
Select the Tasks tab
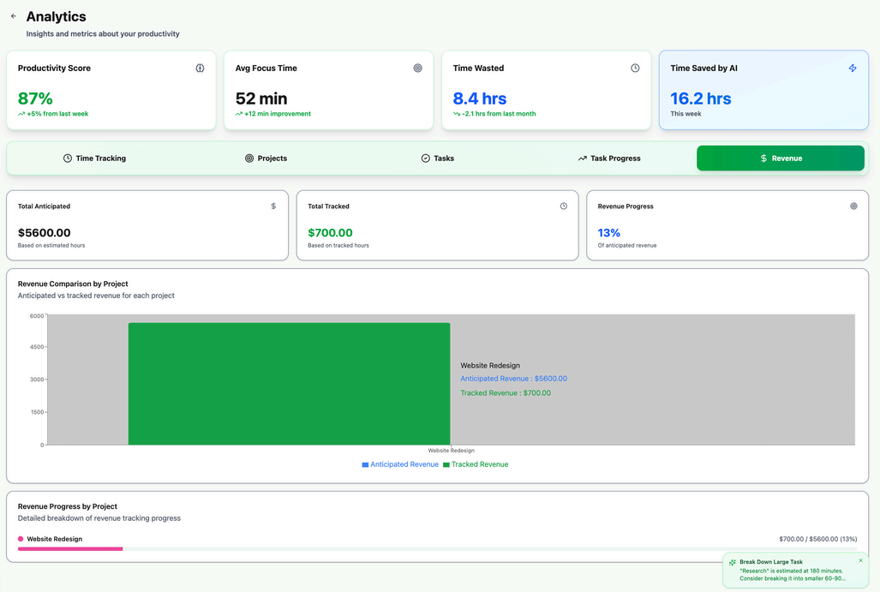pyautogui.click(x=438, y=158)
